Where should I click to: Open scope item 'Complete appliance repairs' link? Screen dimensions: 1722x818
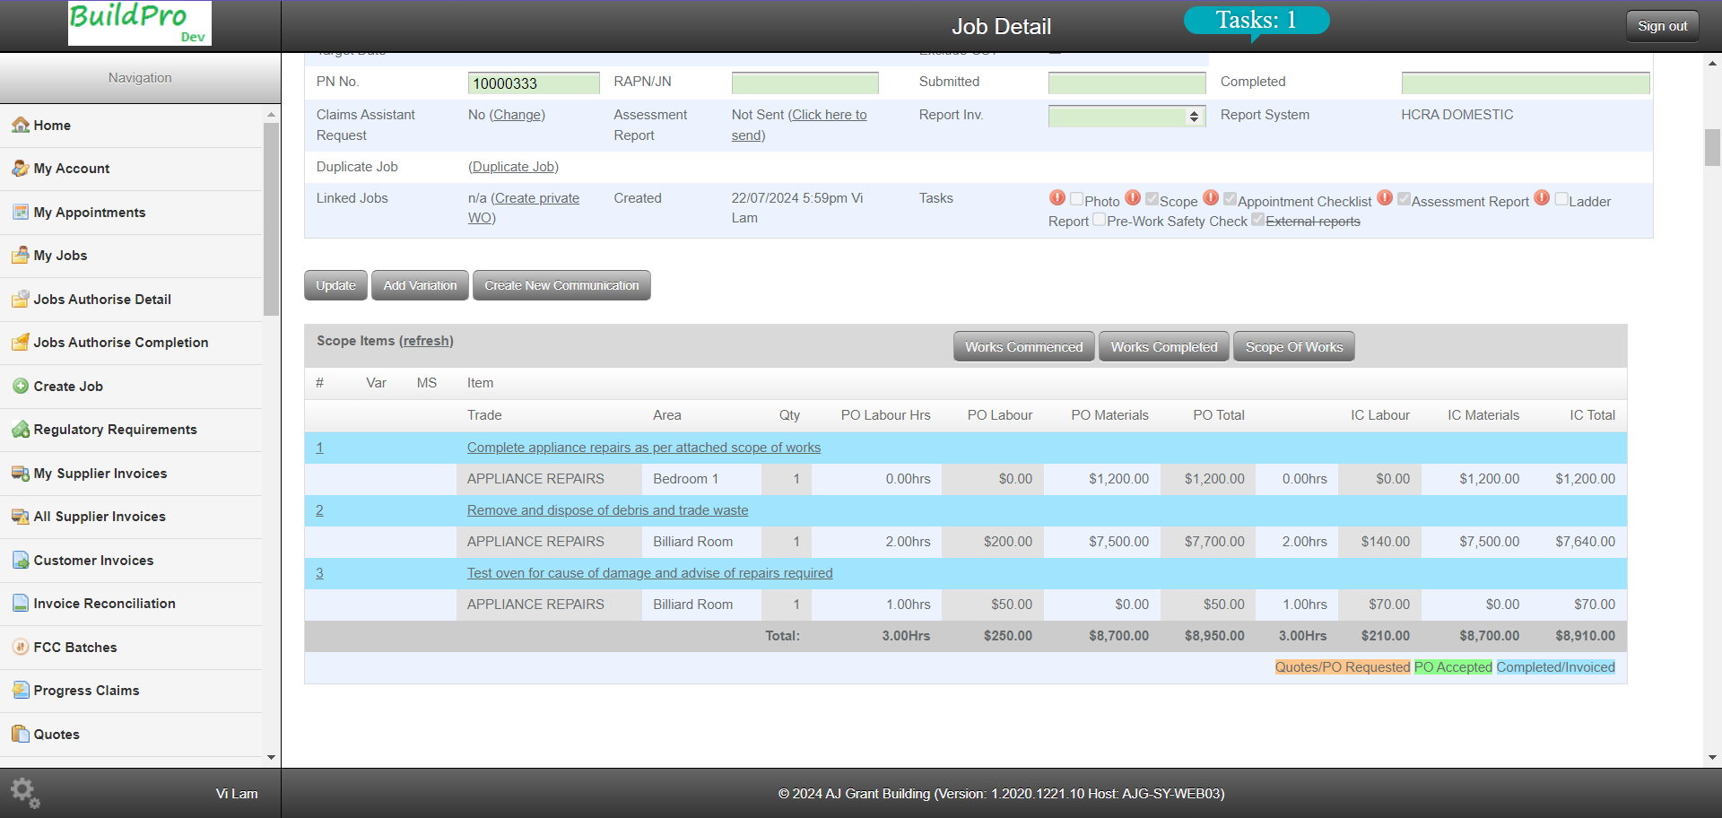click(x=644, y=448)
